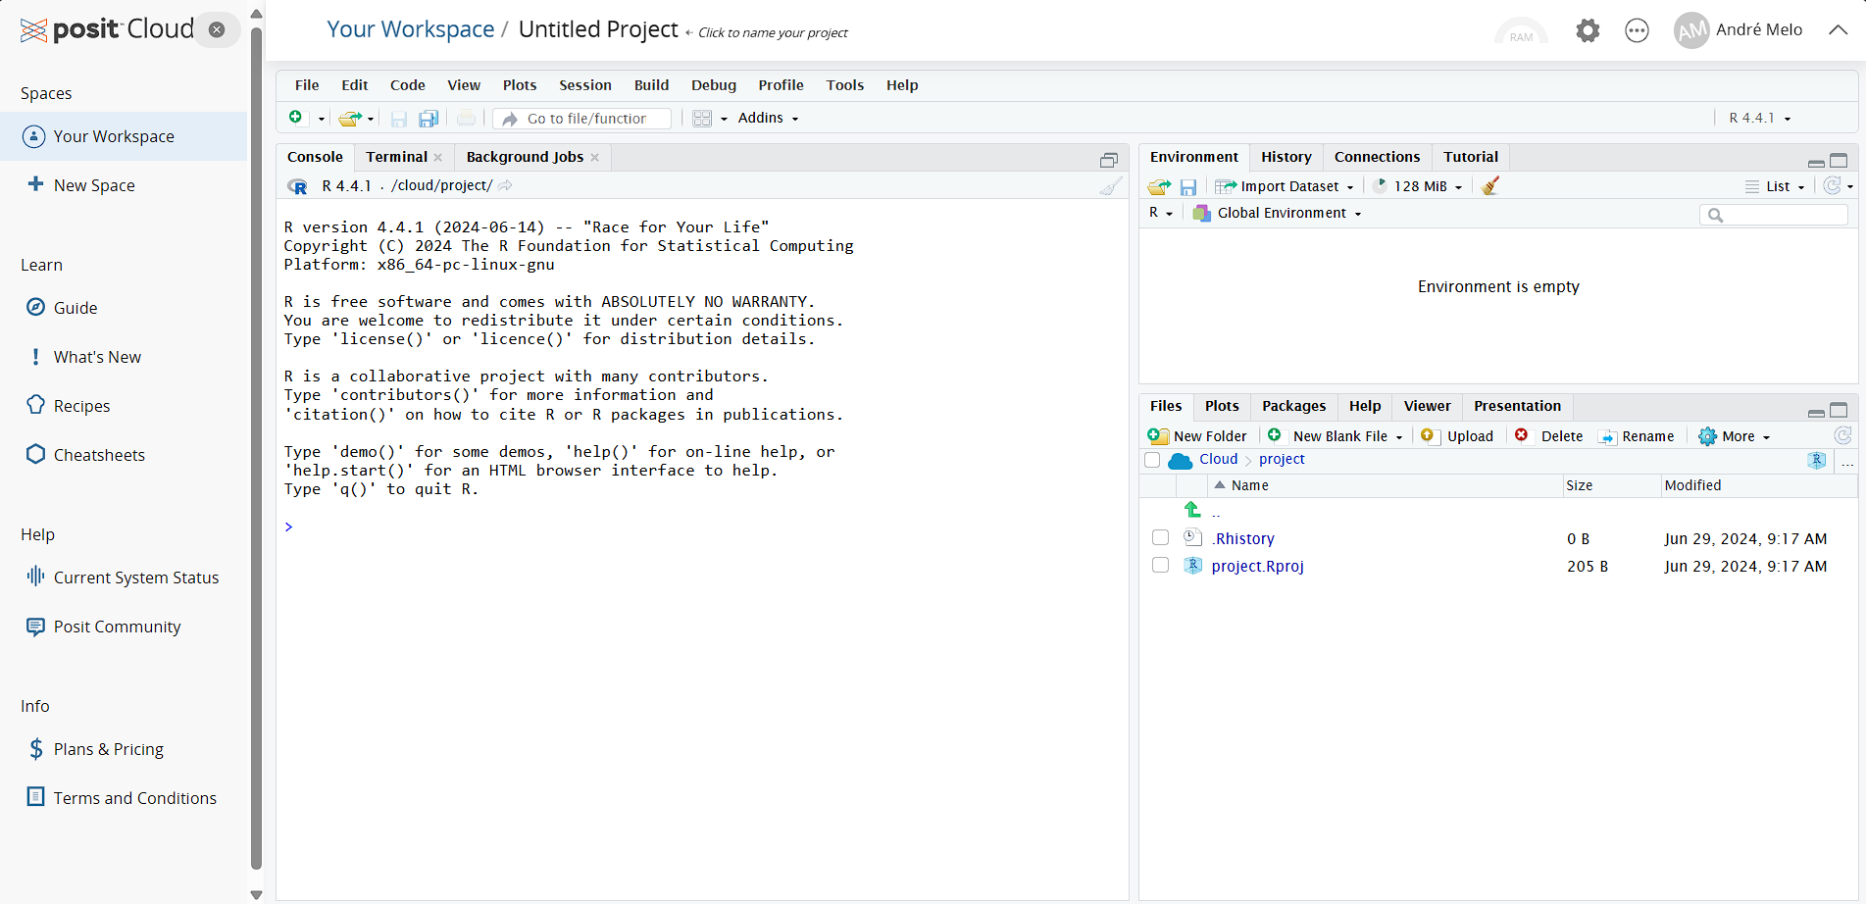This screenshot has height=904, width=1866.
Task: Click the clear console broom icon
Action: (1110, 186)
